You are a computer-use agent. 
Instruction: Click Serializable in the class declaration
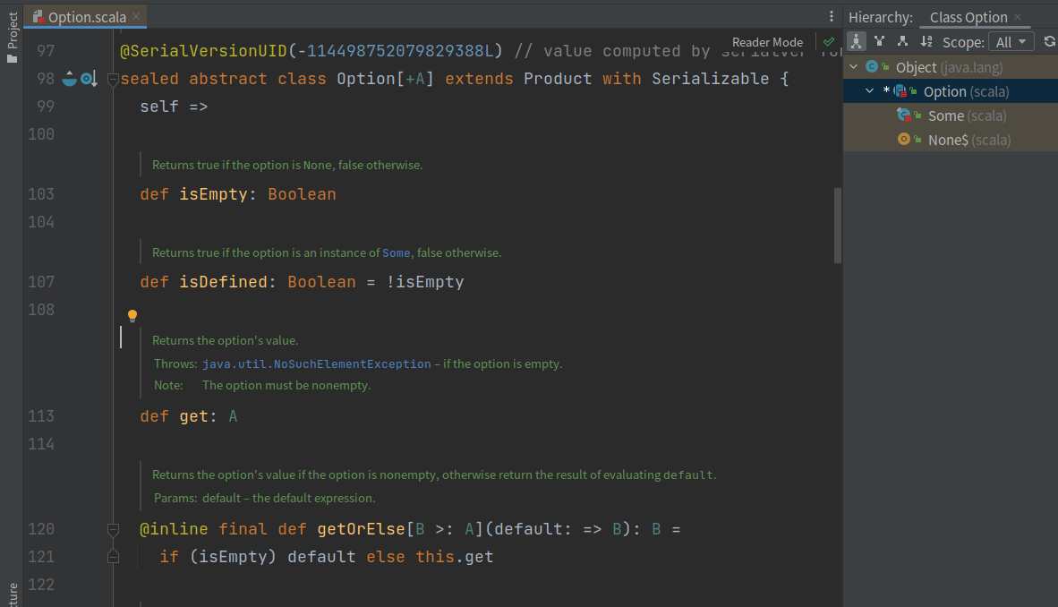[x=711, y=79]
